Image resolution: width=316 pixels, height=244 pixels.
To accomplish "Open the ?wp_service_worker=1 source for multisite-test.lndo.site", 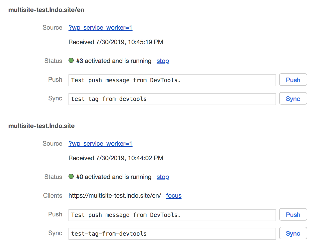I will pyautogui.click(x=100, y=143).
